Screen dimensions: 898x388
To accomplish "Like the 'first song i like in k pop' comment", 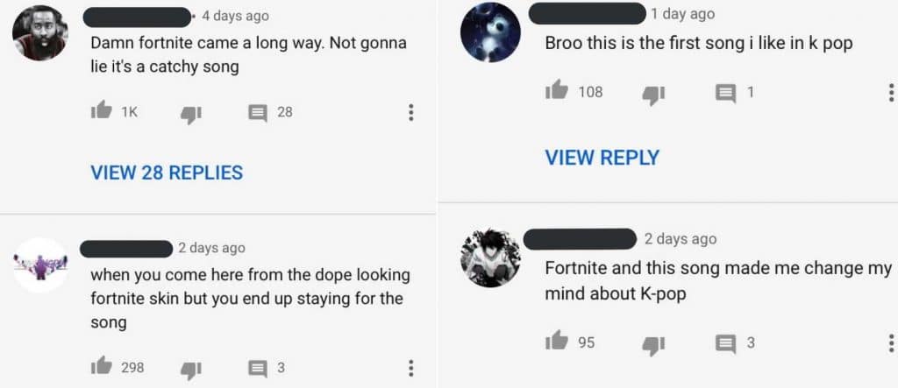I will click(x=556, y=90).
